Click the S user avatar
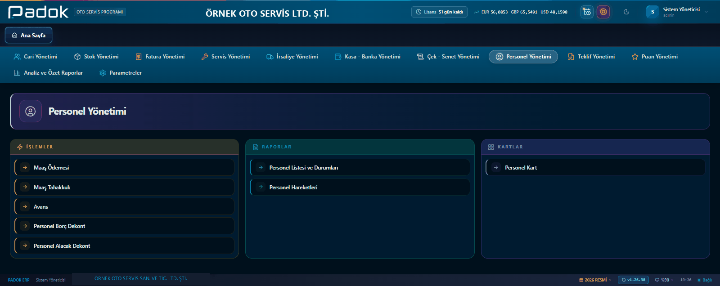The image size is (720, 286). [652, 12]
